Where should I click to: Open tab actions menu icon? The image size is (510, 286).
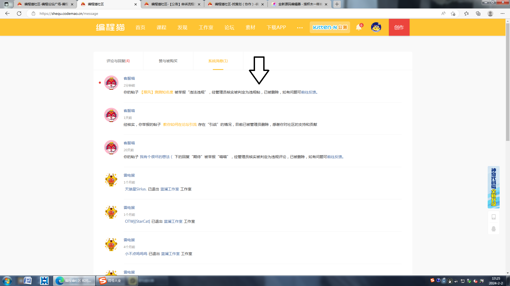6,4
